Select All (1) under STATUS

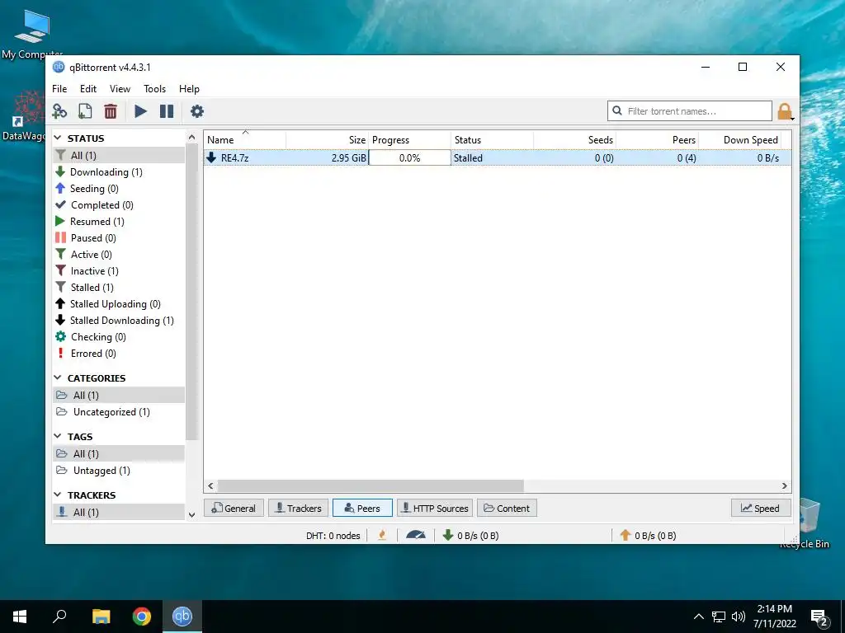click(119, 156)
